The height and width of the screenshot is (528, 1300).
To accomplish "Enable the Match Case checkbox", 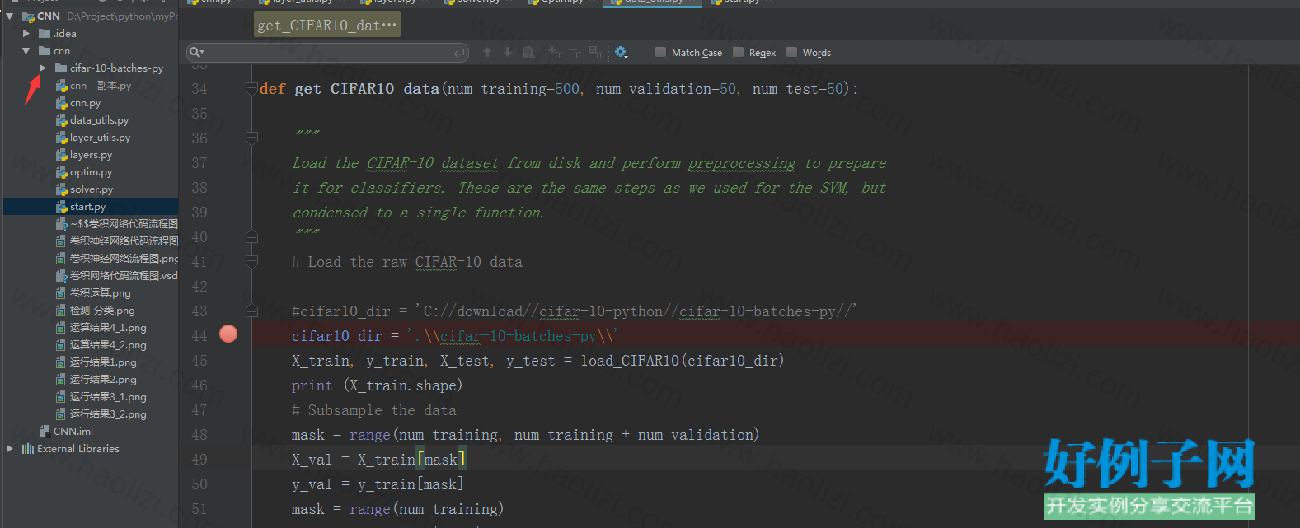I will pyautogui.click(x=661, y=53).
